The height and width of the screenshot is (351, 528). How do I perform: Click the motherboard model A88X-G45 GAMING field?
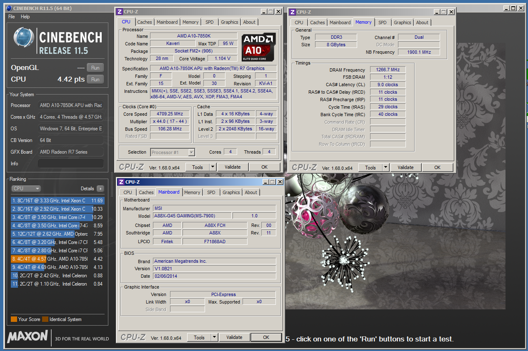[x=192, y=216]
